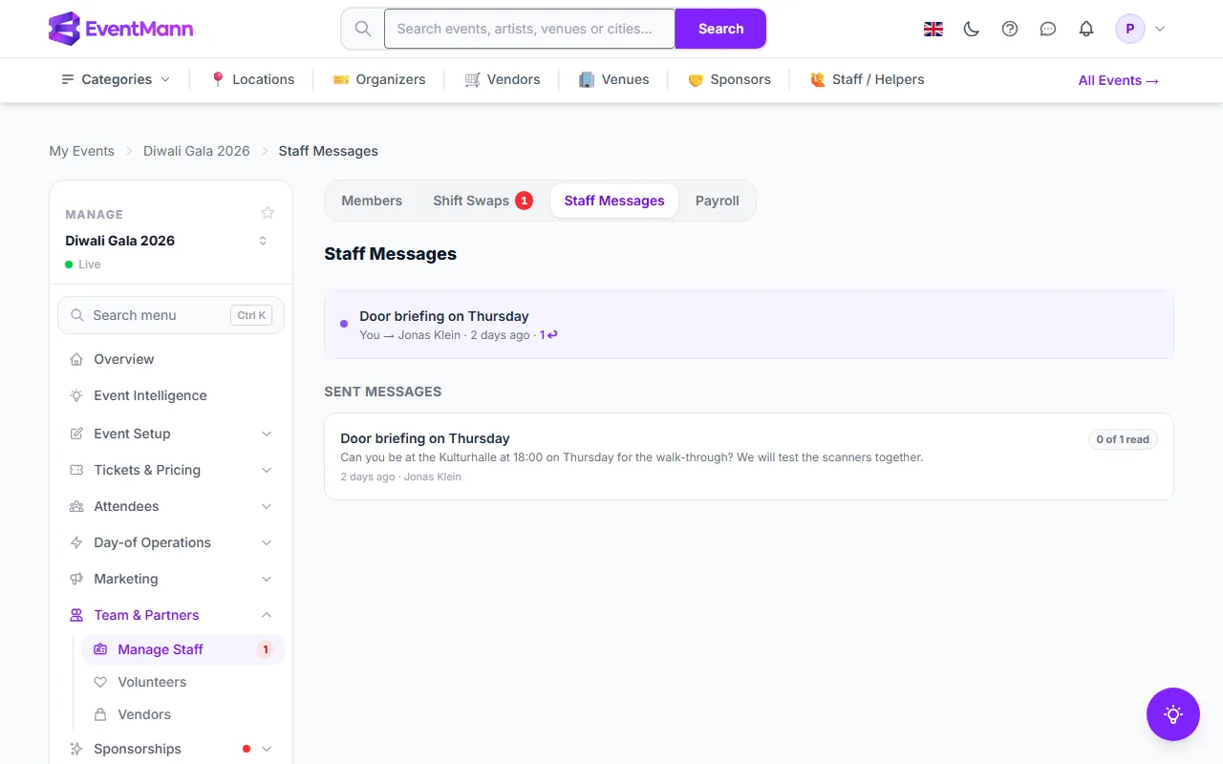
Task: Switch to the Shift Swaps tab
Action: (483, 201)
